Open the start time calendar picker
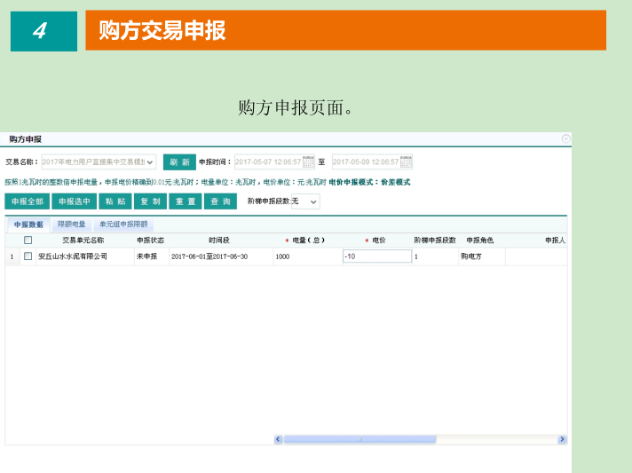This screenshot has height=473, width=632. pyautogui.click(x=308, y=162)
